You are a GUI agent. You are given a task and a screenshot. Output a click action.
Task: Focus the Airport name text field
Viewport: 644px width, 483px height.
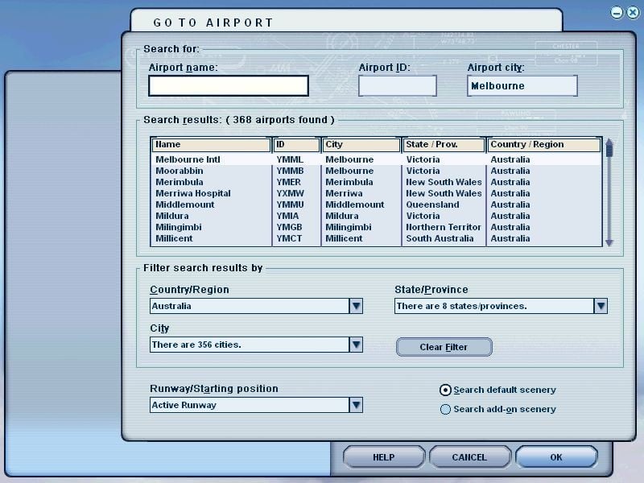229,86
